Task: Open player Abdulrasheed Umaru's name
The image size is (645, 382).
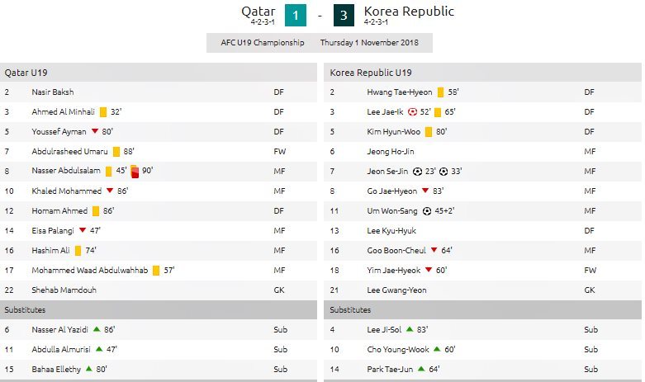Action: (69, 151)
